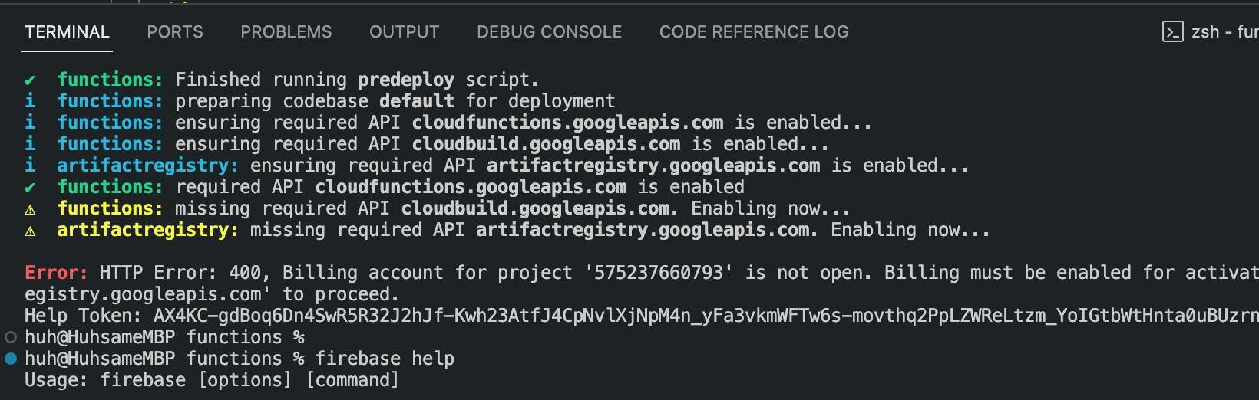Click the info icon beside artifactregistry ensuring line
The height and width of the screenshot is (400, 1259).
pos(30,166)
